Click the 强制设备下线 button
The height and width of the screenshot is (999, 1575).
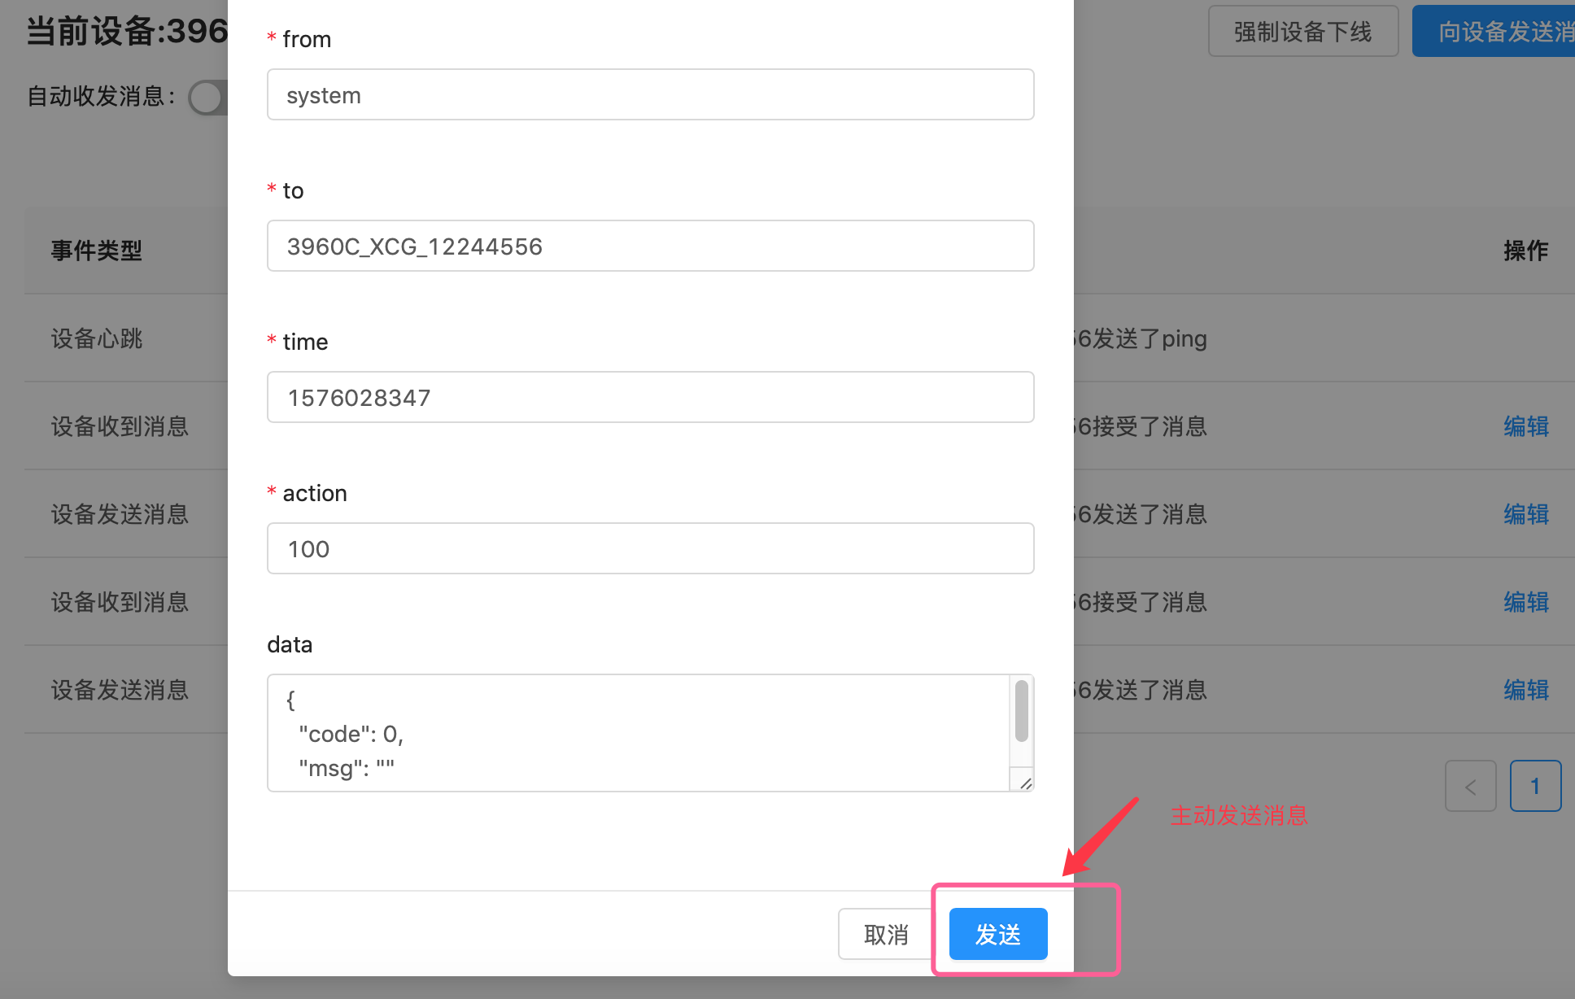(1302, 32)
